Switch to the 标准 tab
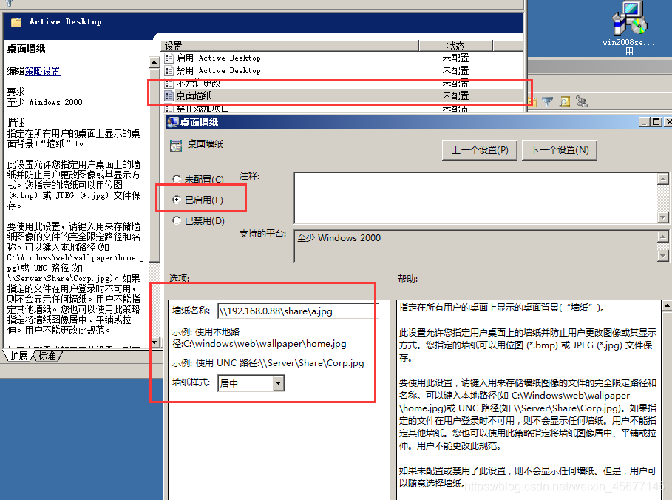The image size is (672, 500). pos(46,354)
